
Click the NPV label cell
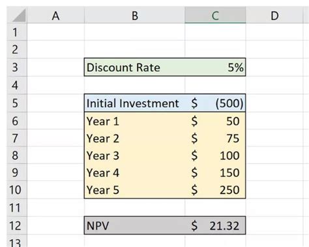point(134,225)
